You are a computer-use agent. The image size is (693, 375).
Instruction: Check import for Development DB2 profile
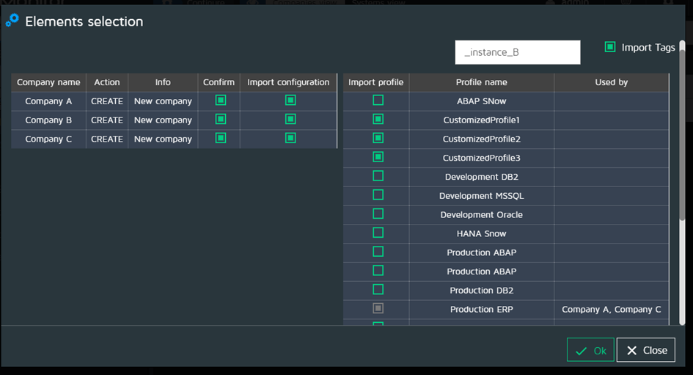[378, 176]
